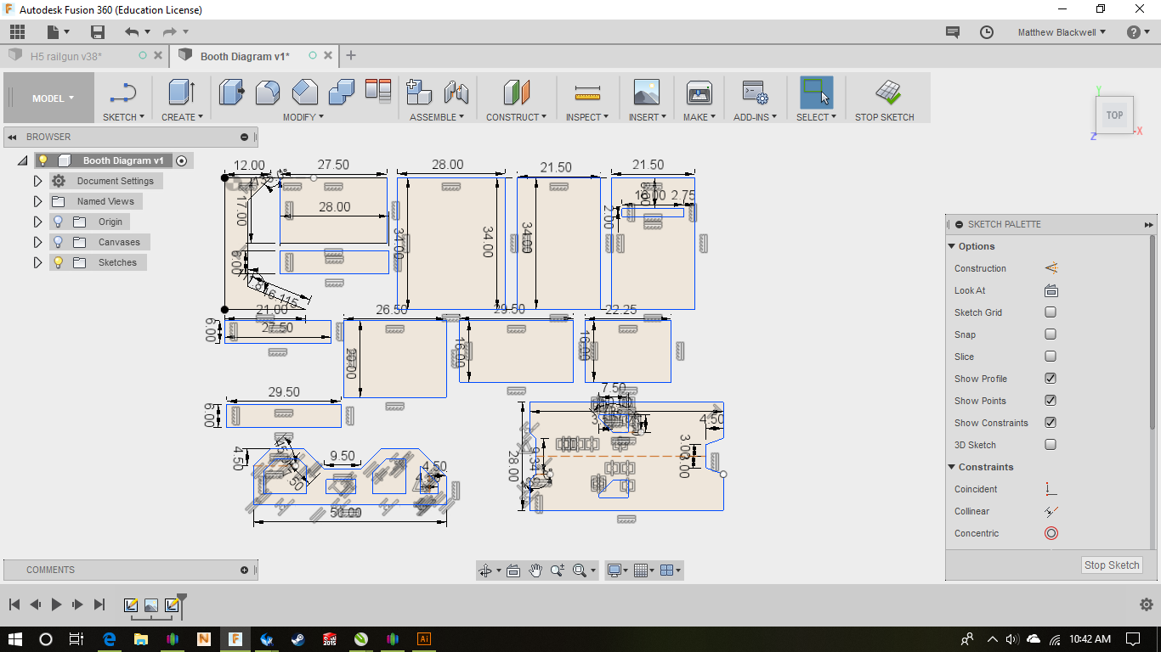1161x652 pixels.
Task: Open the MODEL workspace dropdown
Action: click(x=53, y=98)
